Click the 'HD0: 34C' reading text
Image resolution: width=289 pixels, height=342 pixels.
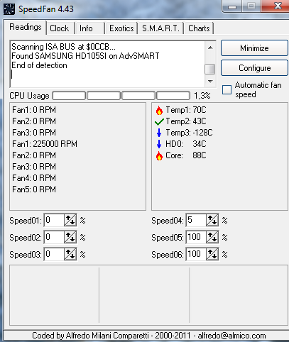(186, 144)
